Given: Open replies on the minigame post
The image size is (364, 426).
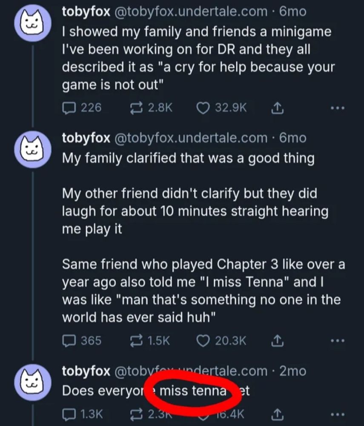Looking at the screenshot, I should [x=82, y=108].
